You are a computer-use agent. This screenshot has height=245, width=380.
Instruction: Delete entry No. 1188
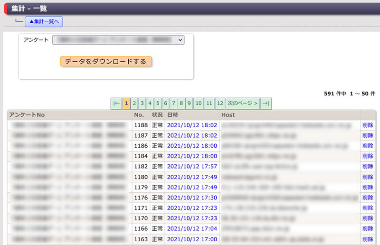click(x=367, y=125)
